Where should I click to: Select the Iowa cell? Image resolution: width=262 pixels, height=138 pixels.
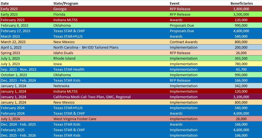coord(58,64)
